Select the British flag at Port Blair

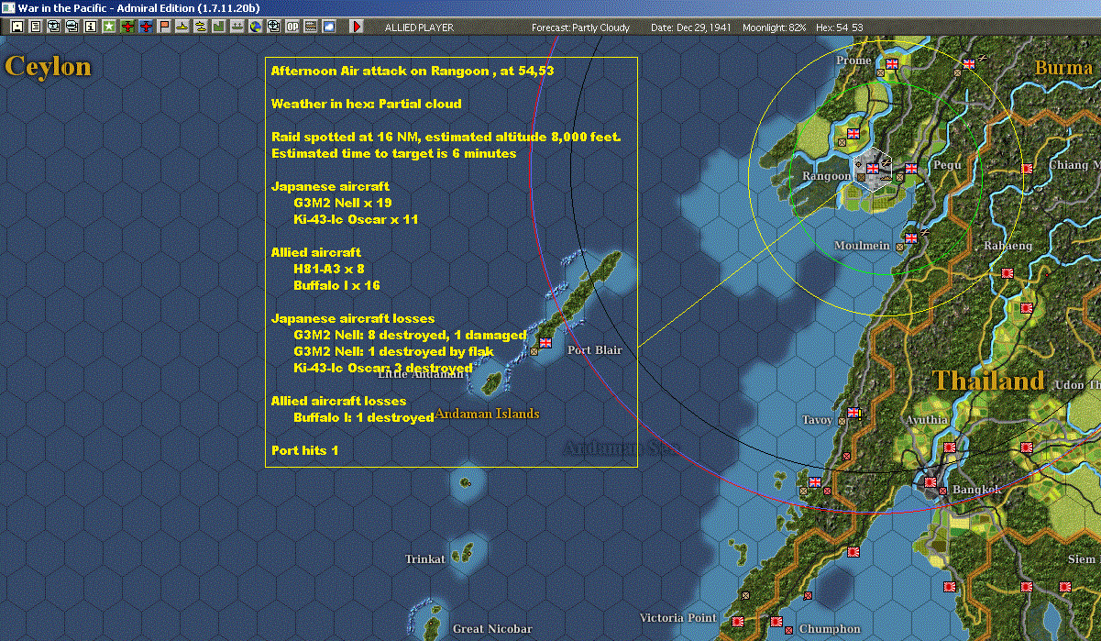545,342
